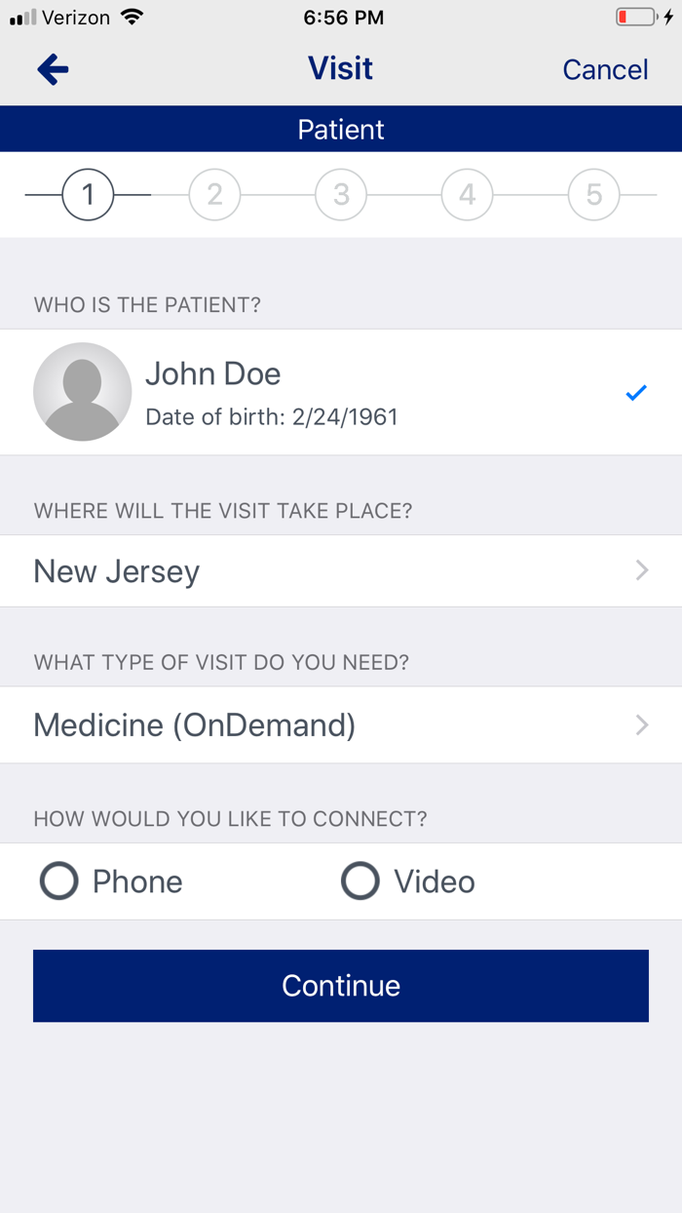Select the Video radio button
This screenshot has height=1213, width=682.
(360, 881)
